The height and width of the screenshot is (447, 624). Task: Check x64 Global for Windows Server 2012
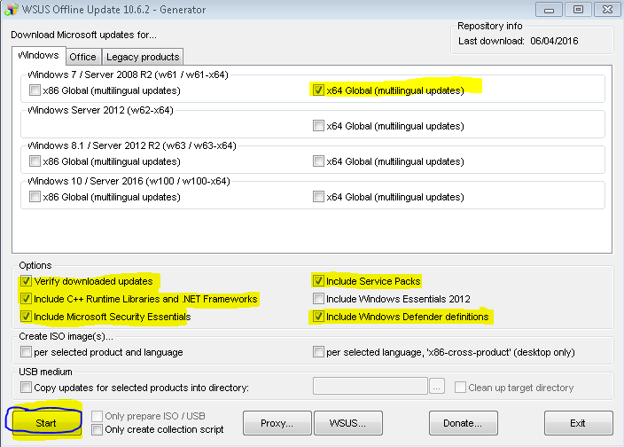(318, 126)
